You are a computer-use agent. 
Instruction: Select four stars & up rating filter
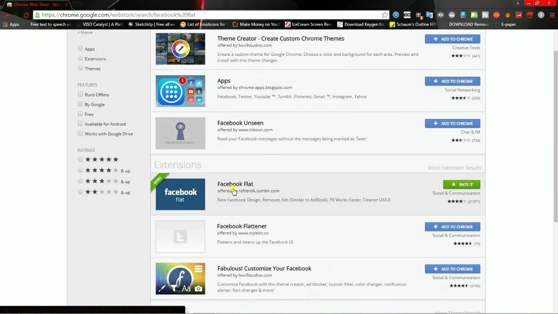[80, 170]
